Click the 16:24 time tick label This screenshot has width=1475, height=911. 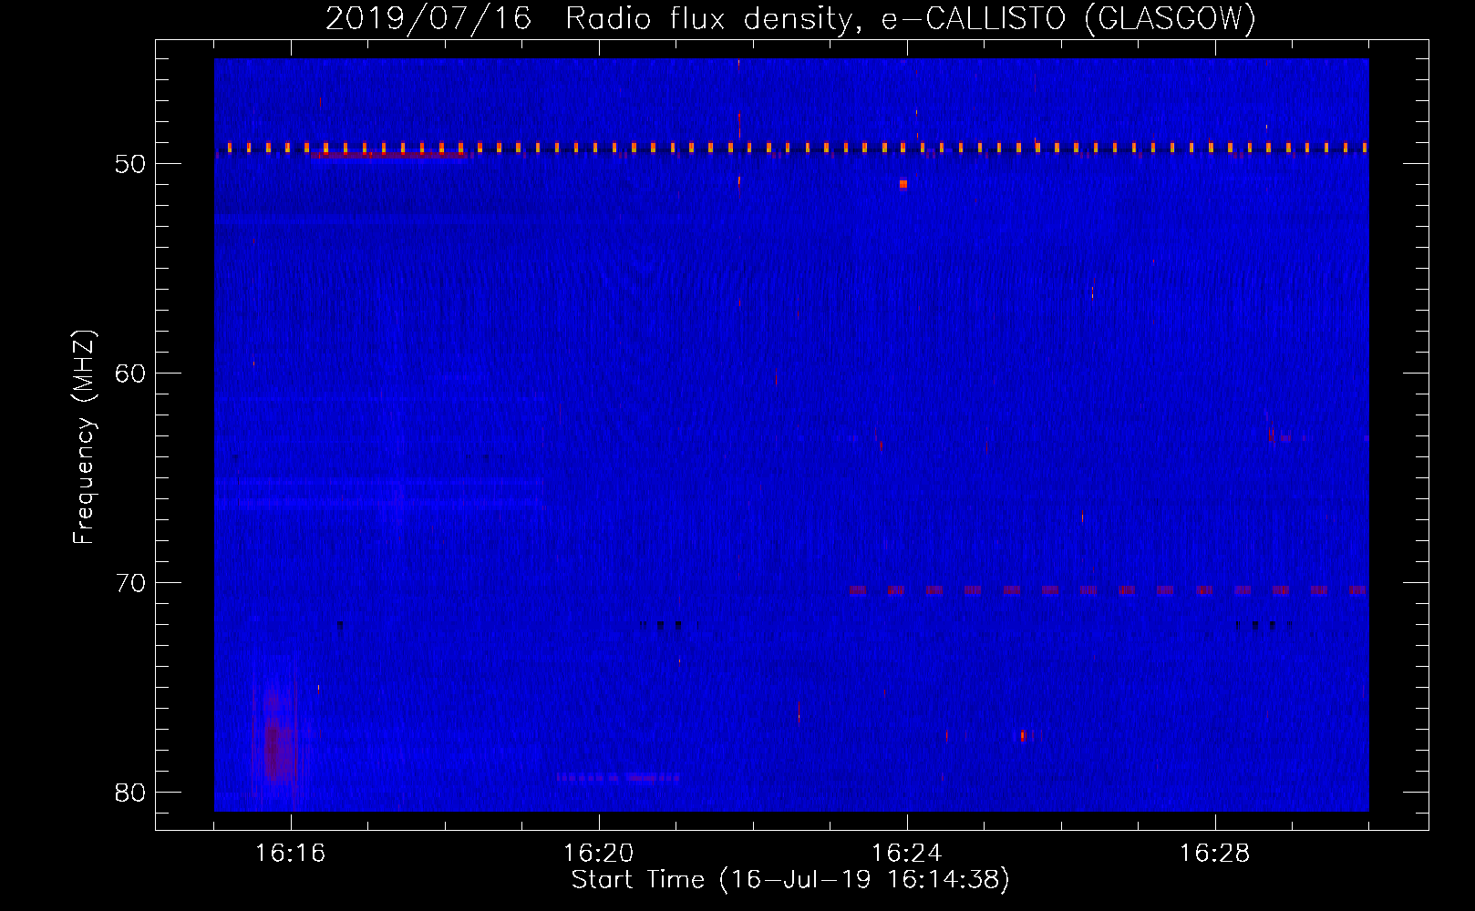click(906, 854)
